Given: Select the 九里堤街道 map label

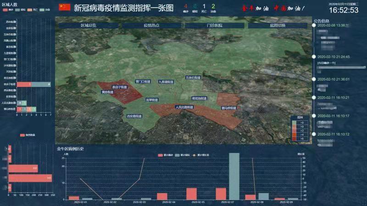Looking at the screenshot, I should point(166,82).
